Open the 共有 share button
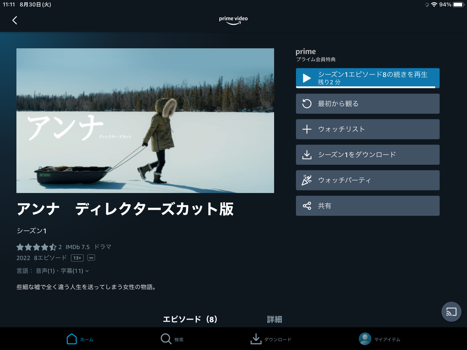The height and width of the screenshot is (350, 467). tap(368, 206)
